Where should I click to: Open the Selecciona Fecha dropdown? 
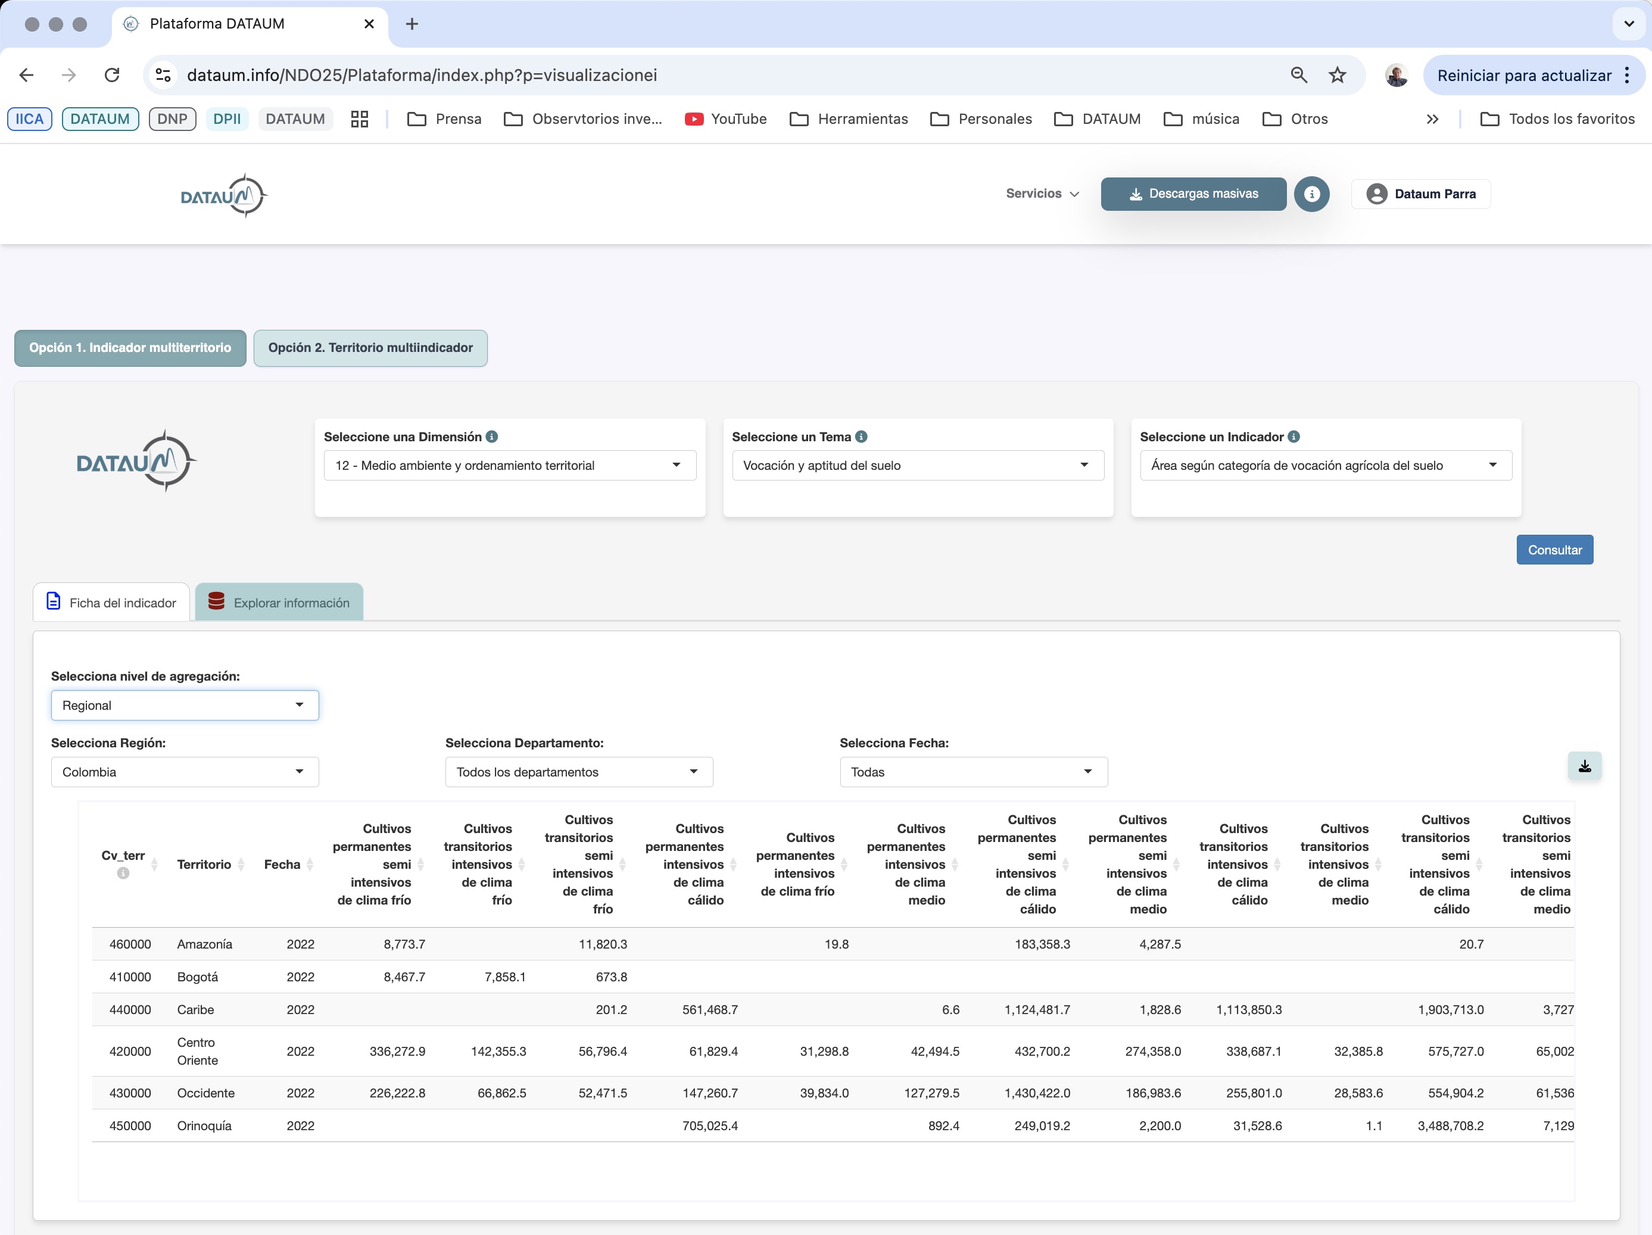click(x=973, y=772)
